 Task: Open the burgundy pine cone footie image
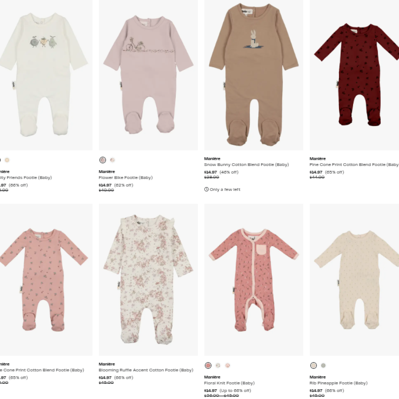(x=354, y=75)
